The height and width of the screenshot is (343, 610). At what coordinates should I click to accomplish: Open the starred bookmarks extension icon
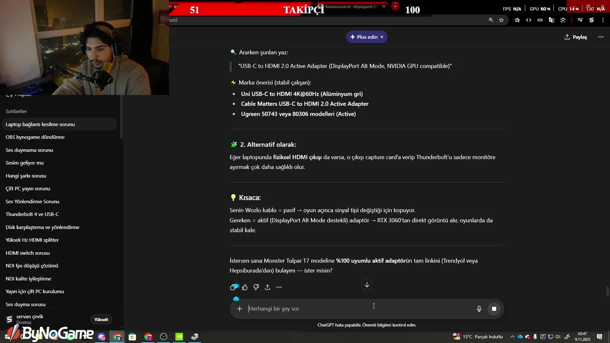517,20
